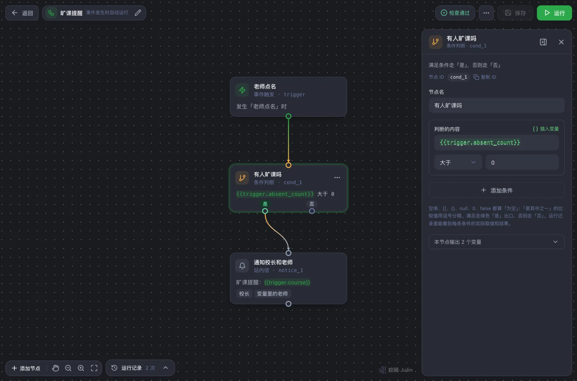Click the pencil icon to rename workflow
The height and width of the screenshot is (381, 577).
[138, 13]
